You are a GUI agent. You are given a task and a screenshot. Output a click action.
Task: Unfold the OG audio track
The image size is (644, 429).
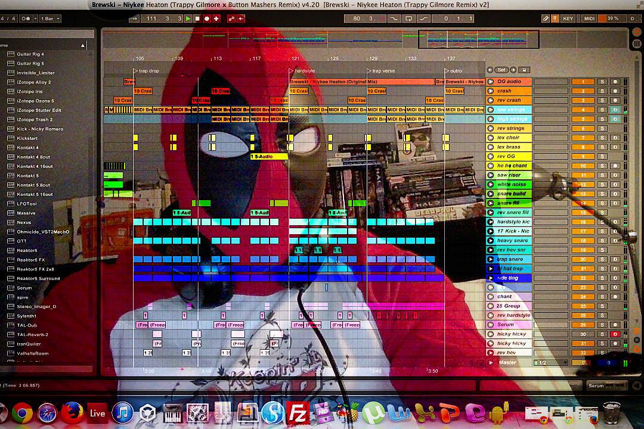click(x=490, y=82)
